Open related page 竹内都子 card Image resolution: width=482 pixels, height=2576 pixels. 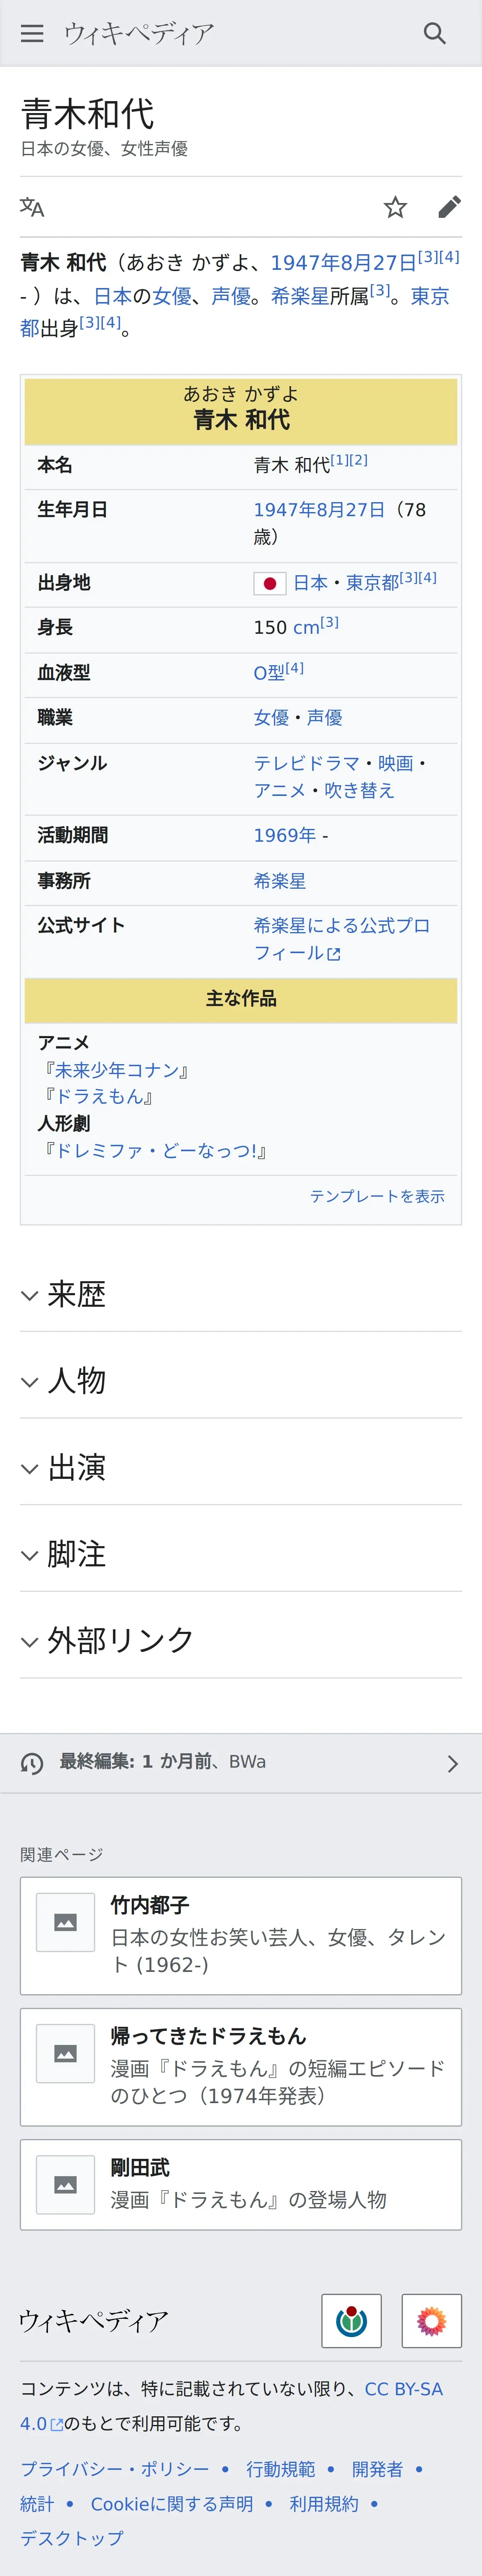click(x=241, y=1935)
